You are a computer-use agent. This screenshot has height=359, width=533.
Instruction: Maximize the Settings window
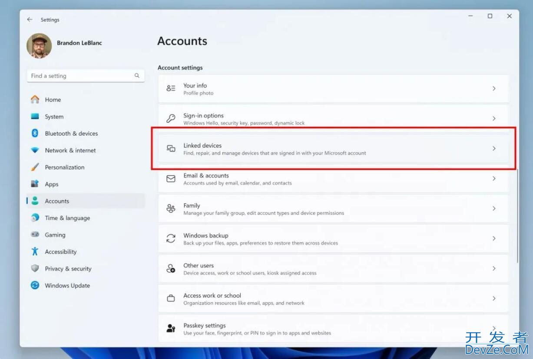point(490,16)
